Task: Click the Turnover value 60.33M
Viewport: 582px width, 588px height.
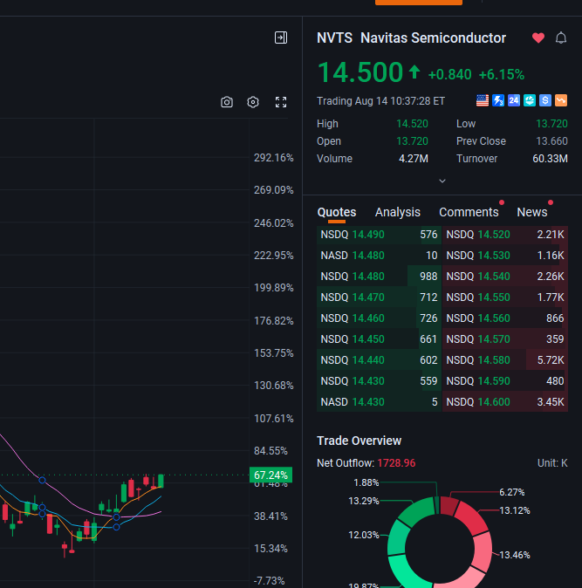Action: (550, 159)
